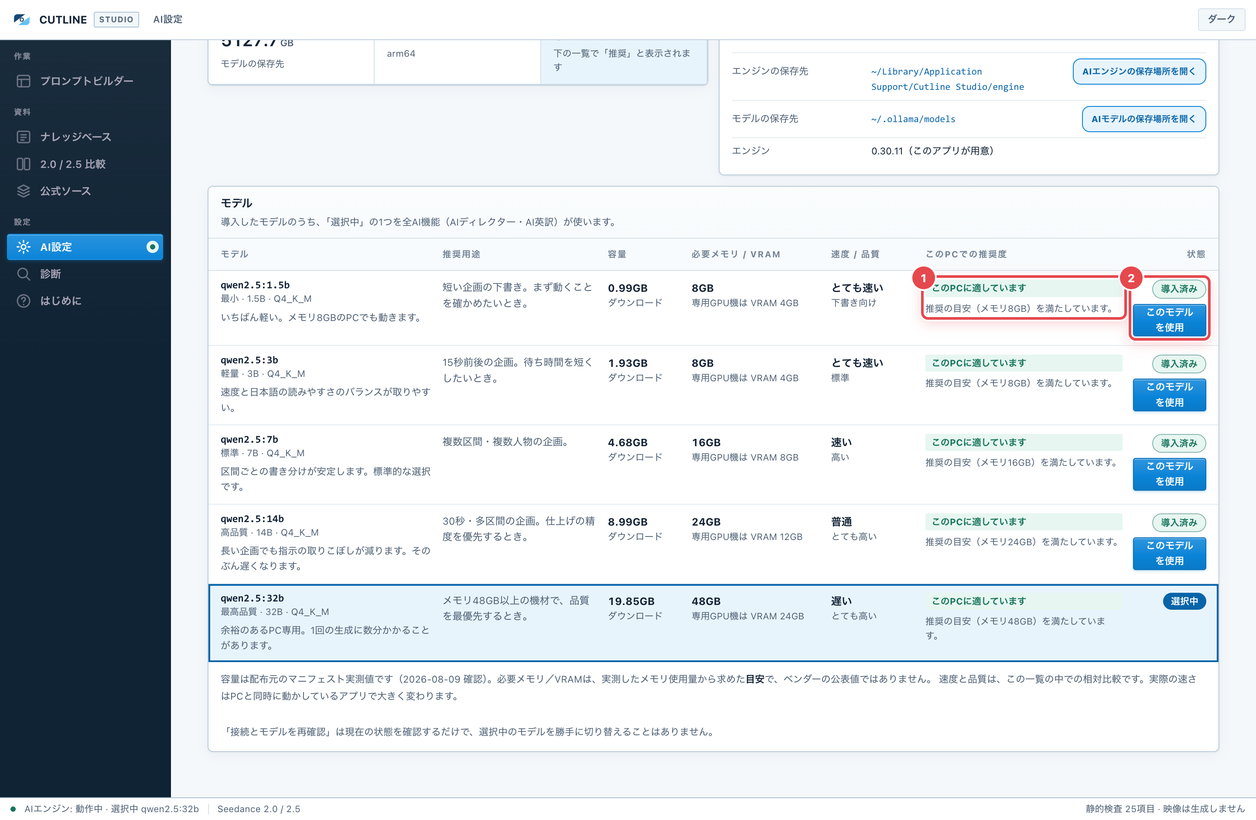Click the Prompt Builder sidebar icon

coord(23,81)
